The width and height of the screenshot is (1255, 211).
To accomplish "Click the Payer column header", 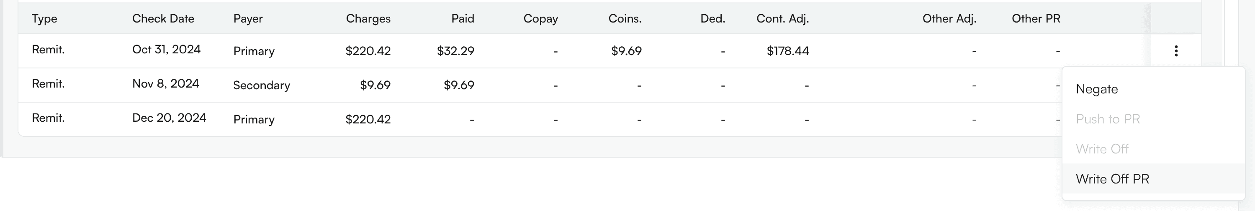I will click(x=248, y=18).
